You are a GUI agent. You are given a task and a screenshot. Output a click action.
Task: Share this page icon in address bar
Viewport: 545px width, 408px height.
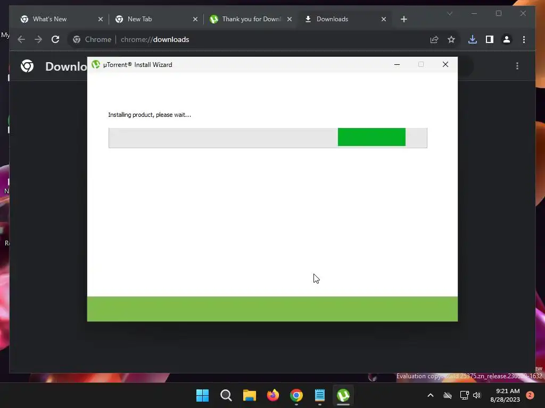(434, 39)
